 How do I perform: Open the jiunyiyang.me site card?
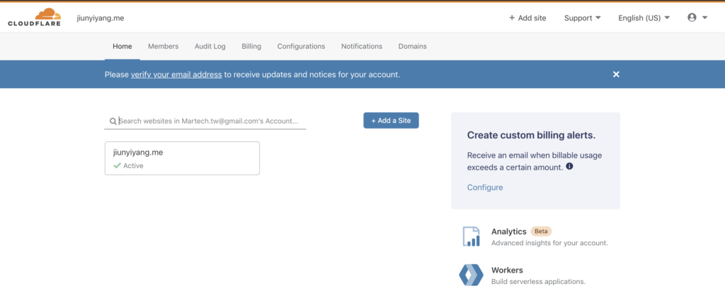click(182, 158)
